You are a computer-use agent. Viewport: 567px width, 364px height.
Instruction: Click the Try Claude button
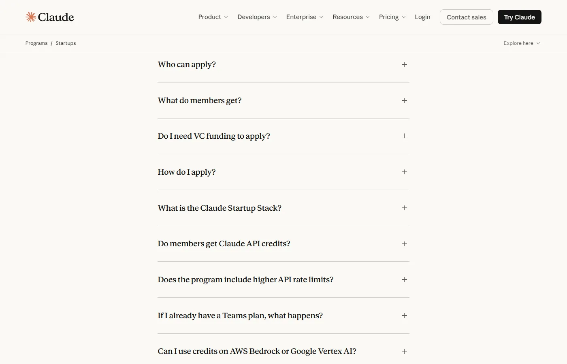[x=519, y=17]
